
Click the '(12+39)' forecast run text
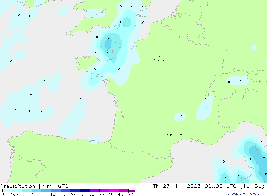pos(252,186)
